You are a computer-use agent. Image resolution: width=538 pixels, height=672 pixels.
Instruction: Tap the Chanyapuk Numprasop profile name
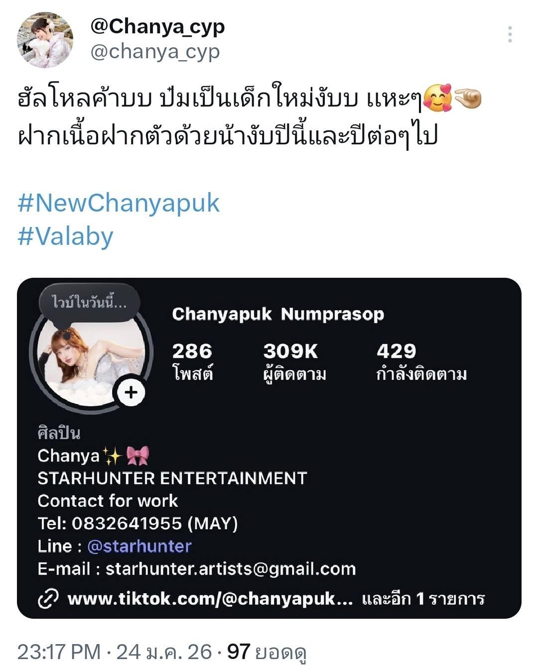pyautogui.click(x=278, y=314)
